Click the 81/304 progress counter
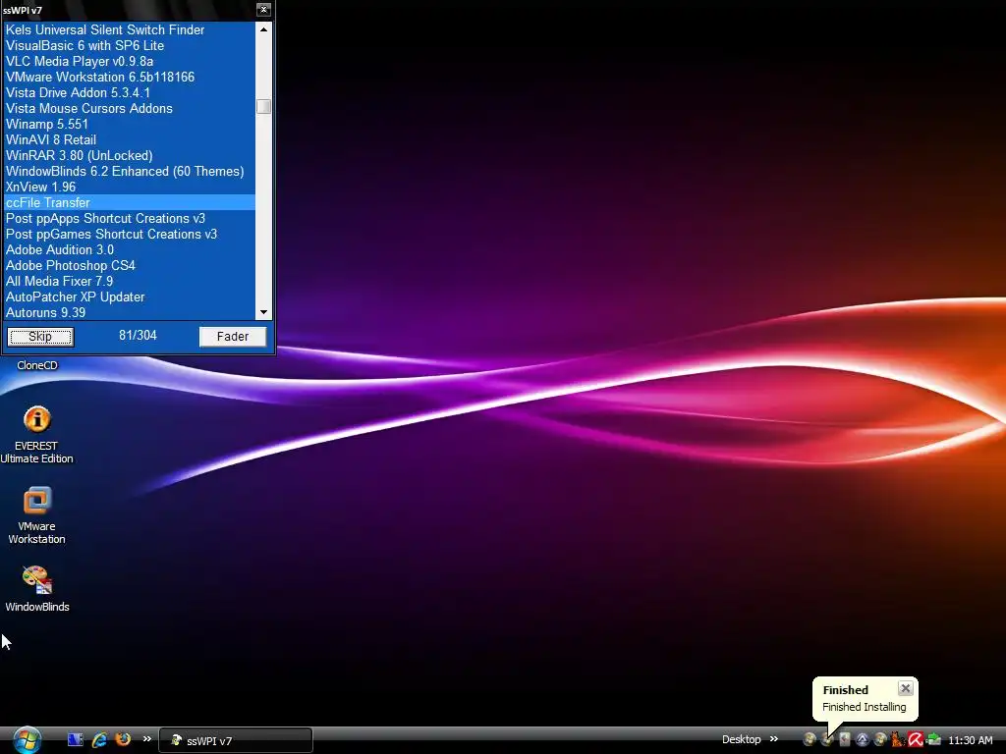 138,336
